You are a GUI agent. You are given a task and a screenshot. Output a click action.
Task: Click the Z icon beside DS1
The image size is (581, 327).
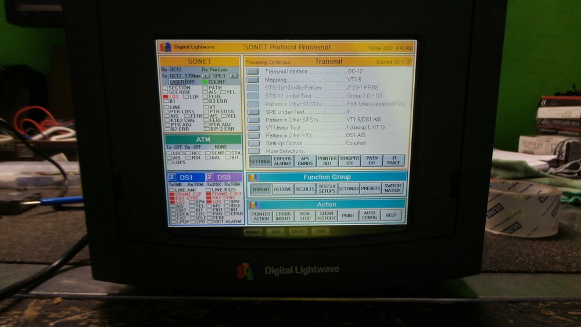173,177
